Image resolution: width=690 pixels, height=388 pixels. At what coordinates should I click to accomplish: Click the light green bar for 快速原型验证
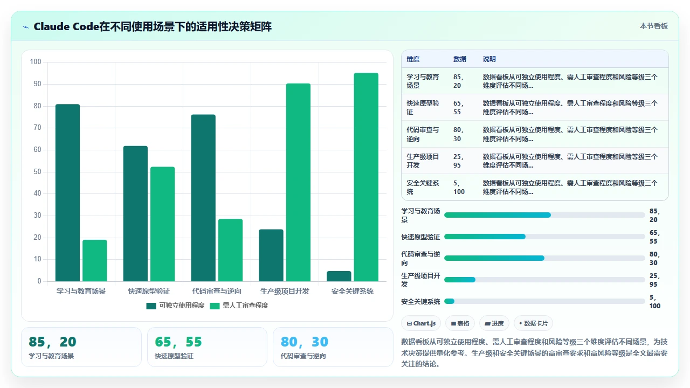162,224
